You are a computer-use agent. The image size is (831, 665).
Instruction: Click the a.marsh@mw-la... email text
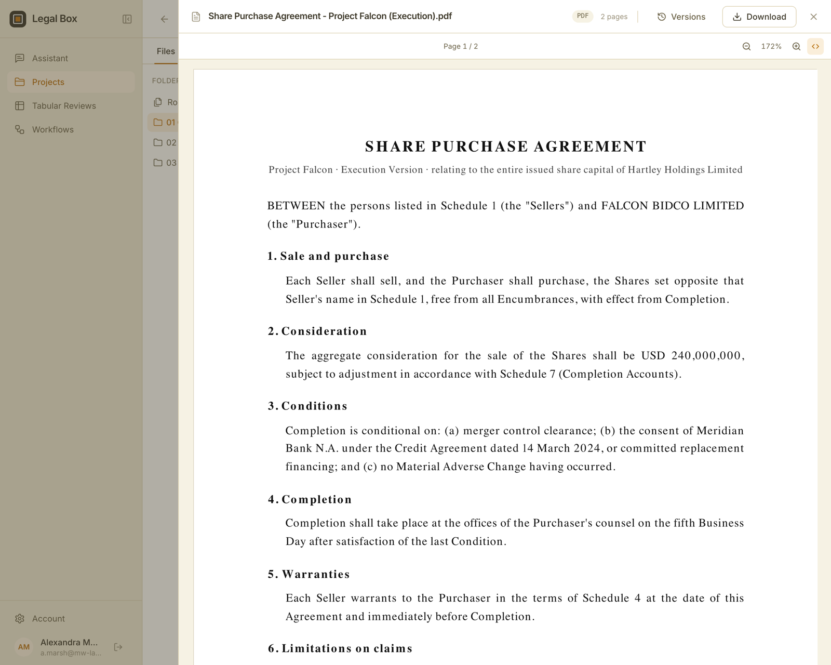tap(71, 653)
